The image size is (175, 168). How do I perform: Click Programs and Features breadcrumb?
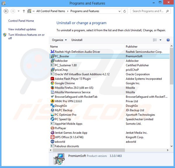85,11
